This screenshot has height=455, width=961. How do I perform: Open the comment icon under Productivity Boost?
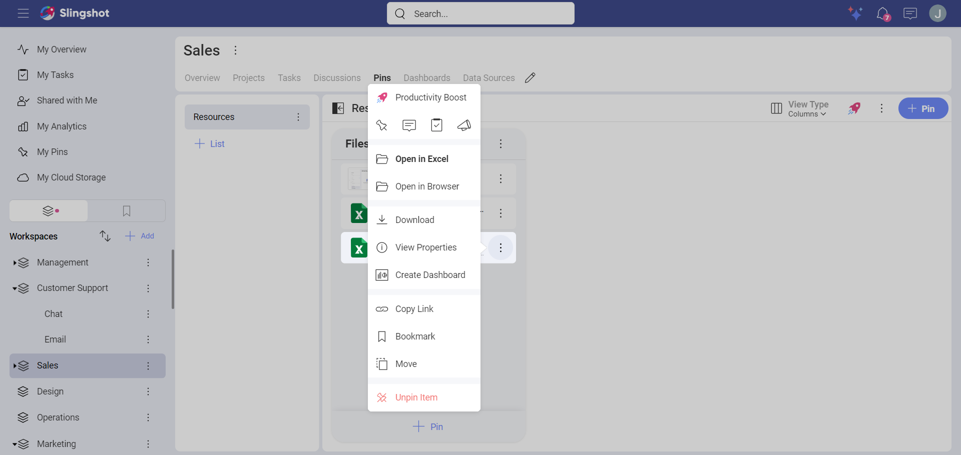[409, 125]
